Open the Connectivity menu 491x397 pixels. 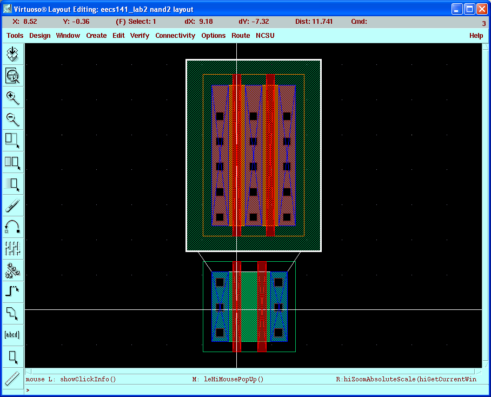pos(175,36)
